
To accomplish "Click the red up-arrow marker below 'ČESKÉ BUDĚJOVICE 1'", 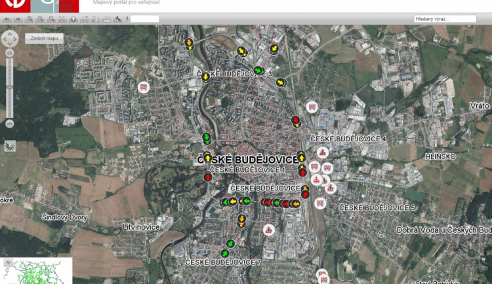I will tap(208, 177).
